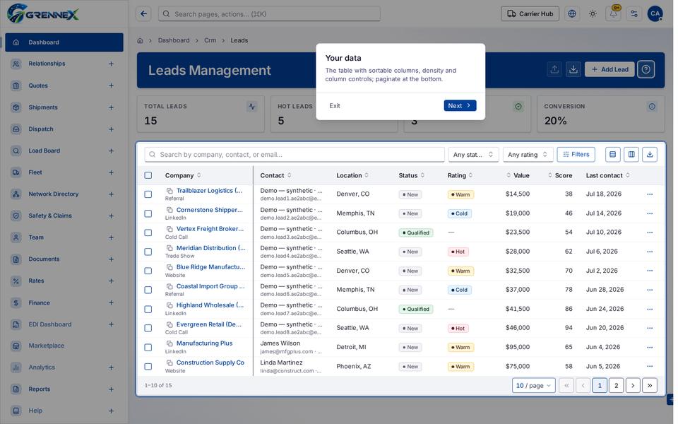The image size is (678, 424).
Task: Click table export download icon
Action: click(x=650, y=155)
